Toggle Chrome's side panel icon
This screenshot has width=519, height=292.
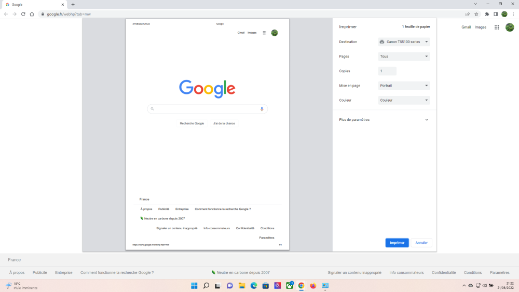496,14
